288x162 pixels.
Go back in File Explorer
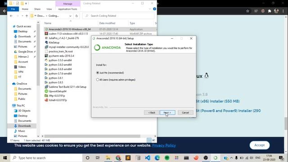(x=11, y=16)
